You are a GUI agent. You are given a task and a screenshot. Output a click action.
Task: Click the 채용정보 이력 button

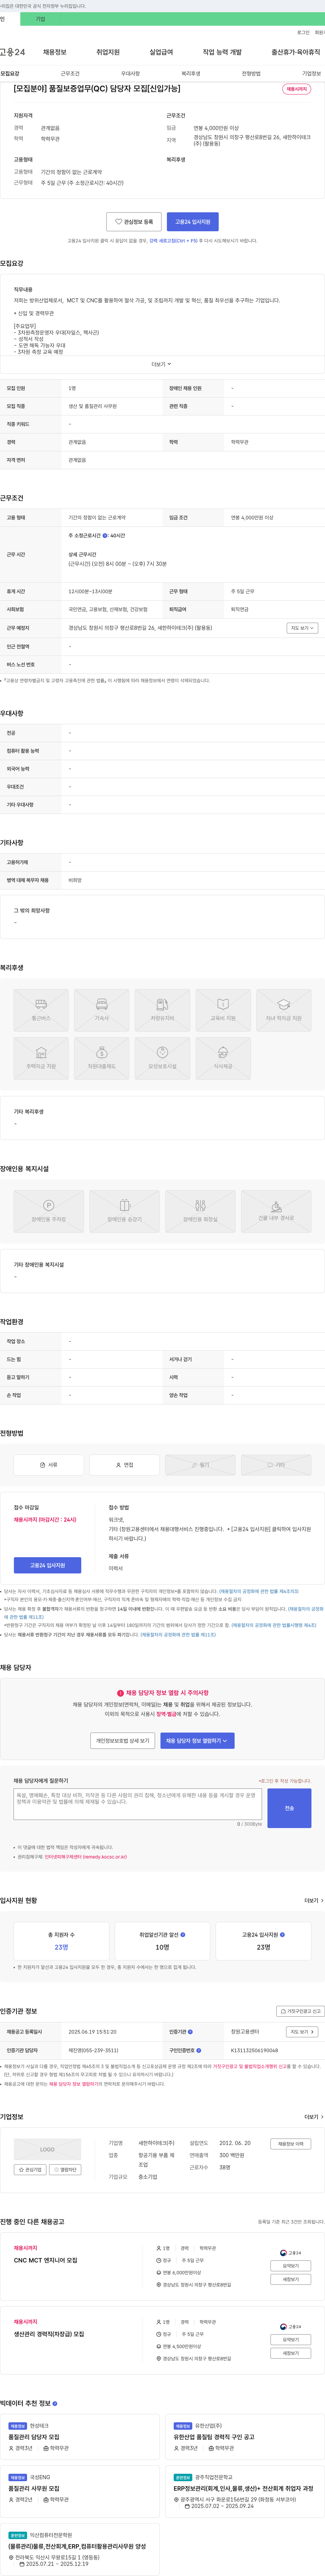[291, 2144]
